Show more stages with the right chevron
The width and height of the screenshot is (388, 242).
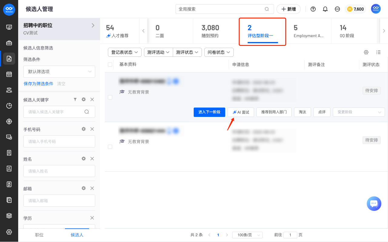click(x=384, y=31)
